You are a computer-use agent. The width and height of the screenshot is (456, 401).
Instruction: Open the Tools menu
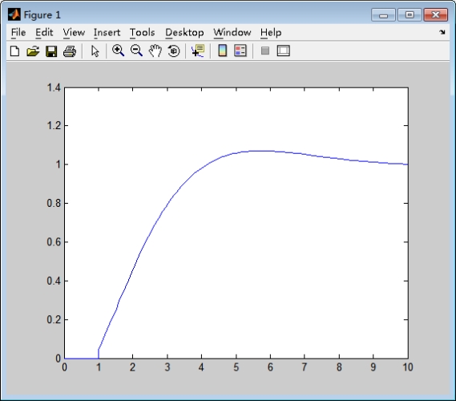coord(142,32)
